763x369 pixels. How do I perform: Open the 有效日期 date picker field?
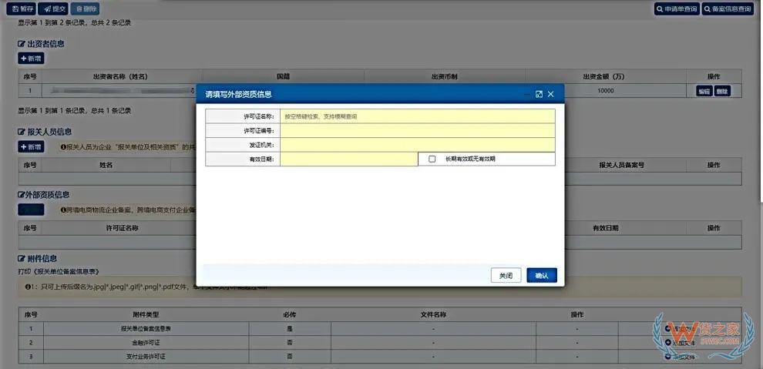[x=348, y=159]
